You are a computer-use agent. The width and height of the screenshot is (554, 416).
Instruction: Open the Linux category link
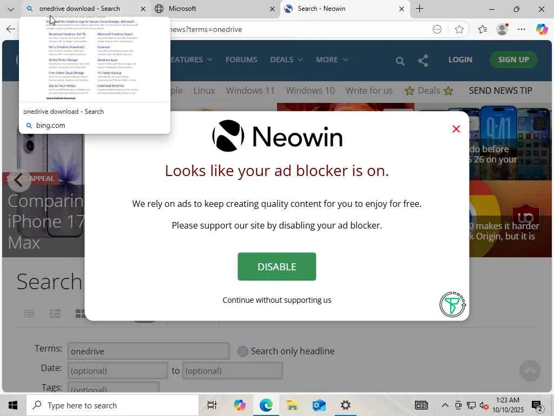pyautogui.click(x=204, y=91)
